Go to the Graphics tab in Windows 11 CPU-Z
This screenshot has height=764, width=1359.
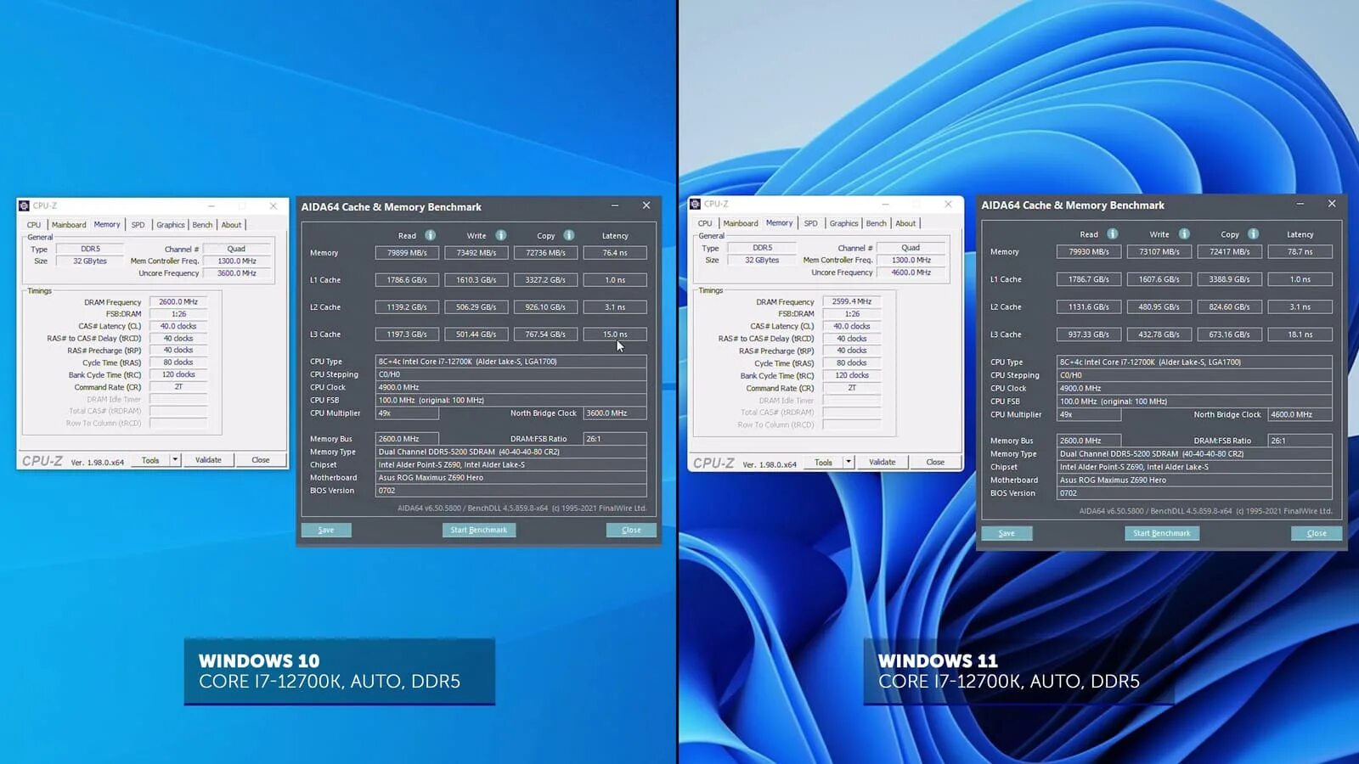pyautogui.click(x=843, y=223)
